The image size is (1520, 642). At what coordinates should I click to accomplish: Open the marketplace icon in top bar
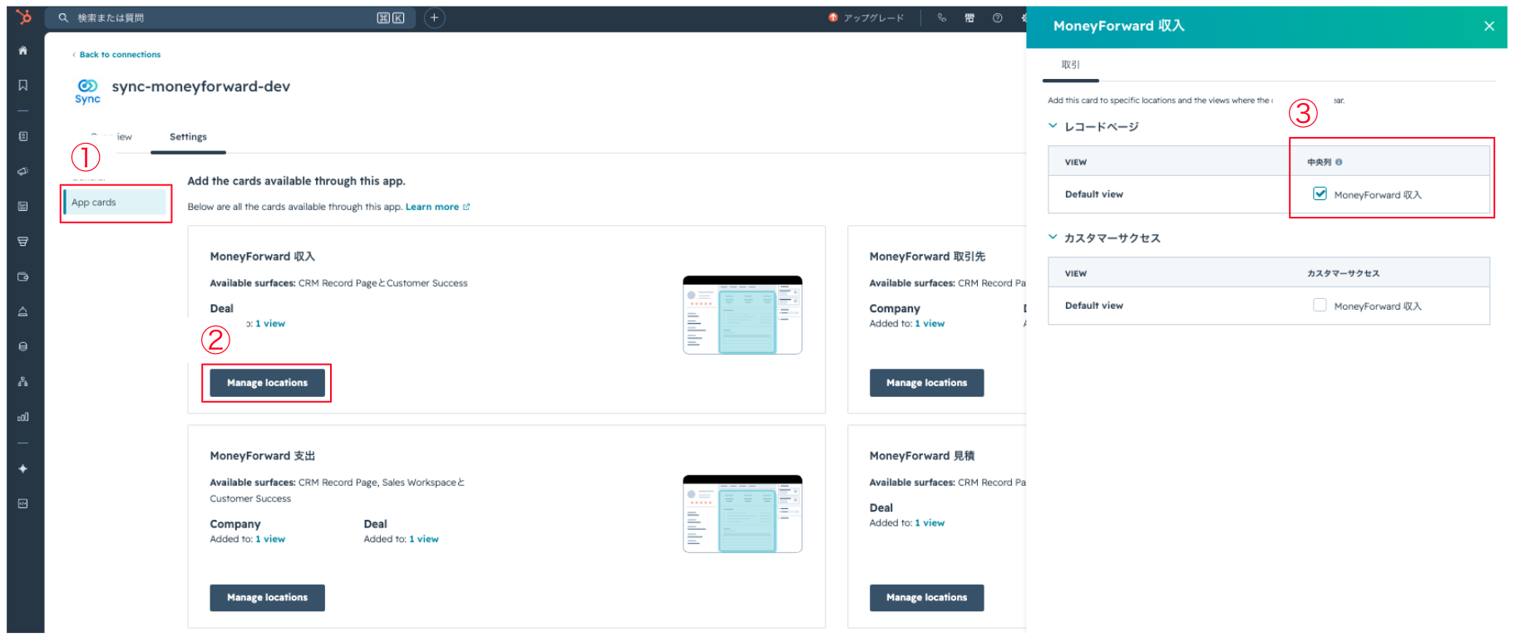point(970,17)
